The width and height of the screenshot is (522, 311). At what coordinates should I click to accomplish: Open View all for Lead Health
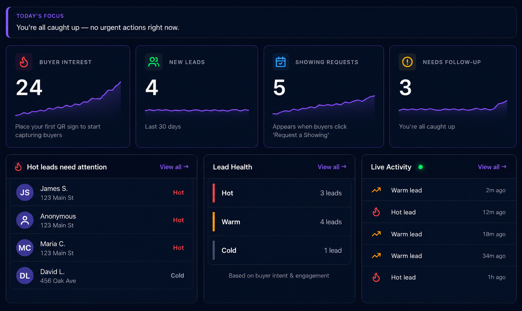[x=332, y=167]
